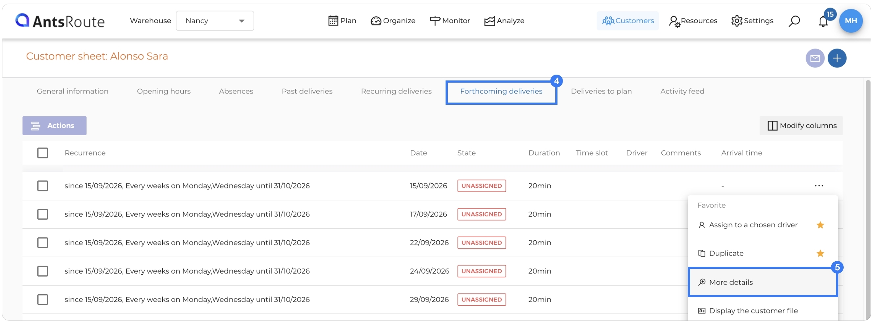Image resolution: width=873 pixels, height=324 pixels.
Task: Open the MH user avatar menu
Action: click(851, 21)
